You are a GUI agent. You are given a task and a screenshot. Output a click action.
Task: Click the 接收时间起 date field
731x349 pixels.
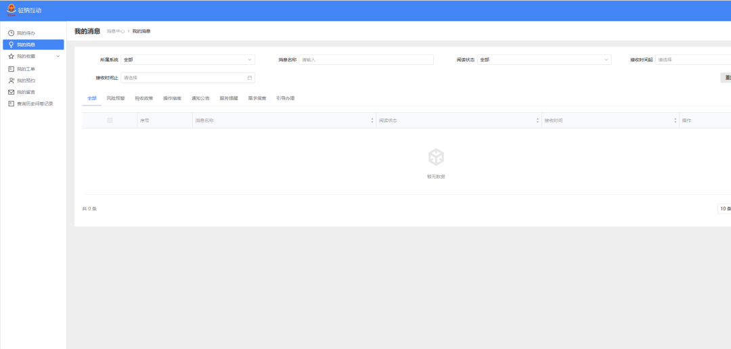(693, 60)
